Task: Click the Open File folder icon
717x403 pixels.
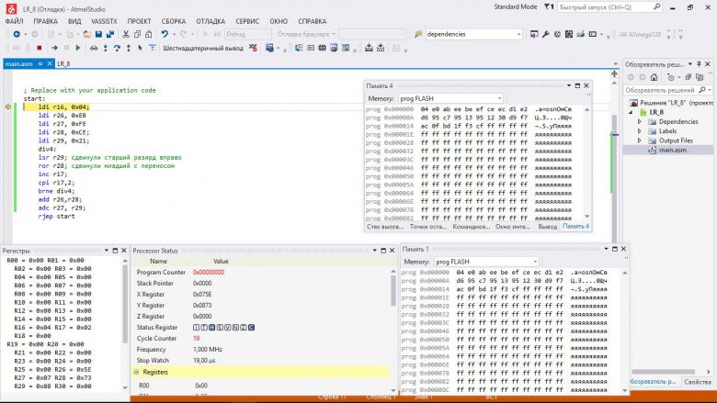Action: 87,34
